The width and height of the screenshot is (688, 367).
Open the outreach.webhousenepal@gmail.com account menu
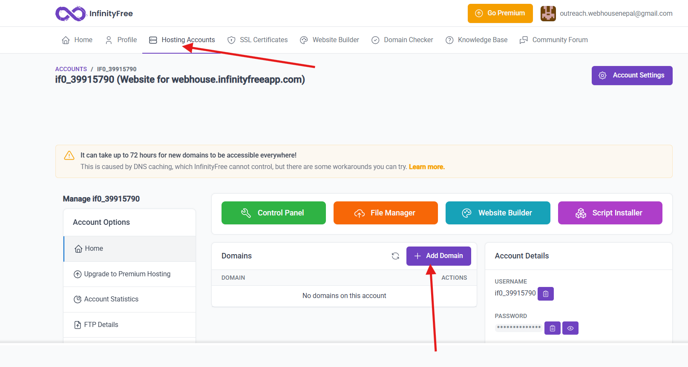tap(616, 14)
